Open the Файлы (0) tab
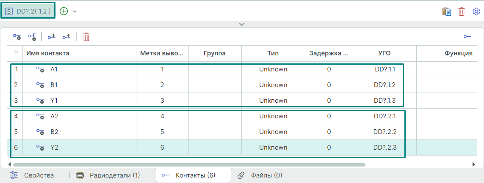 pos(260,175)
